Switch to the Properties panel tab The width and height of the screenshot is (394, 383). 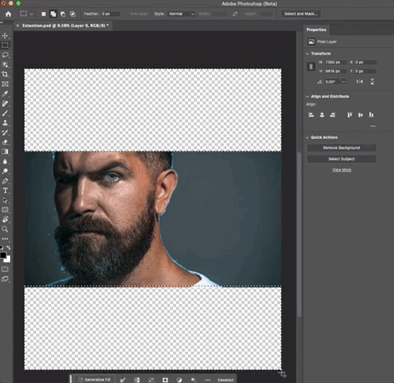316,30
